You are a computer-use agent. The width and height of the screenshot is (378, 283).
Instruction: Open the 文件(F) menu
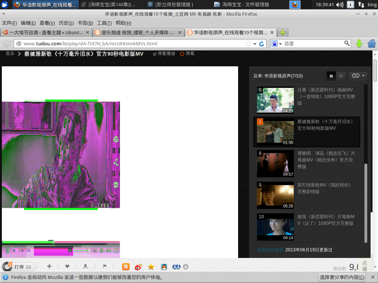[x=9, y=23]
